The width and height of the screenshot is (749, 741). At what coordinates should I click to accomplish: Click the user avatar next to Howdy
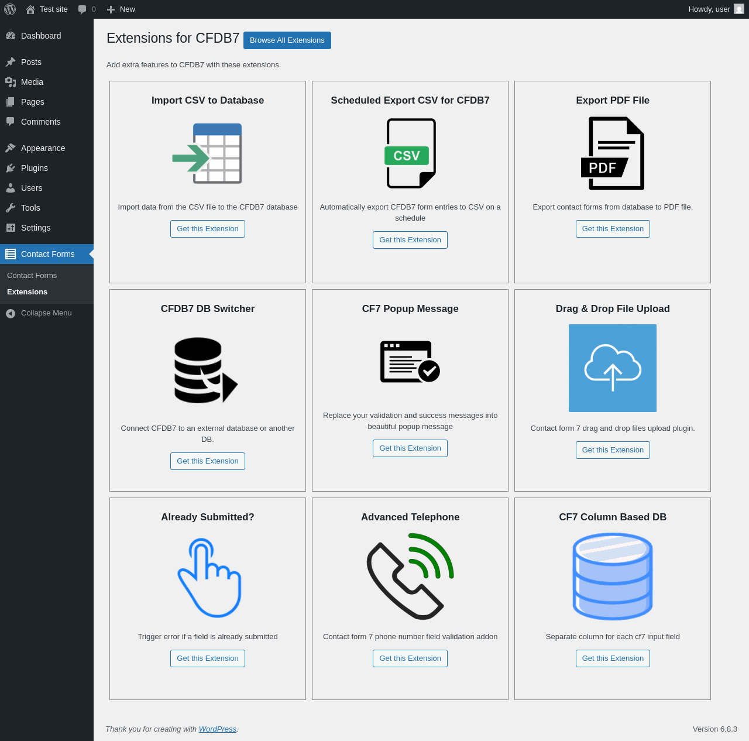coord(739,9)
